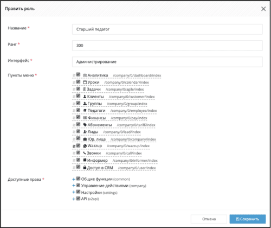Click the Аналитика dashboard icon
The width and height of the screenshot is (271, 228).
pos(85,75)
